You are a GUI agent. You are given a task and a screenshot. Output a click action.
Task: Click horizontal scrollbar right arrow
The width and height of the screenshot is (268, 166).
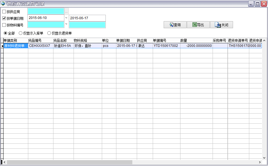[260, 162]
